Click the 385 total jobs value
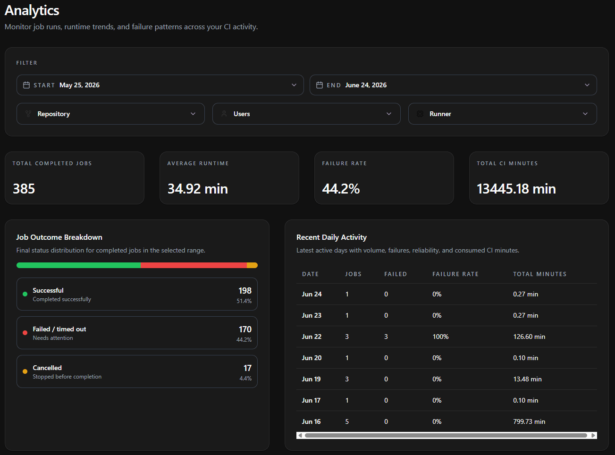The width and height of the screenshot is (615, 455). click(x=24, y=189)
